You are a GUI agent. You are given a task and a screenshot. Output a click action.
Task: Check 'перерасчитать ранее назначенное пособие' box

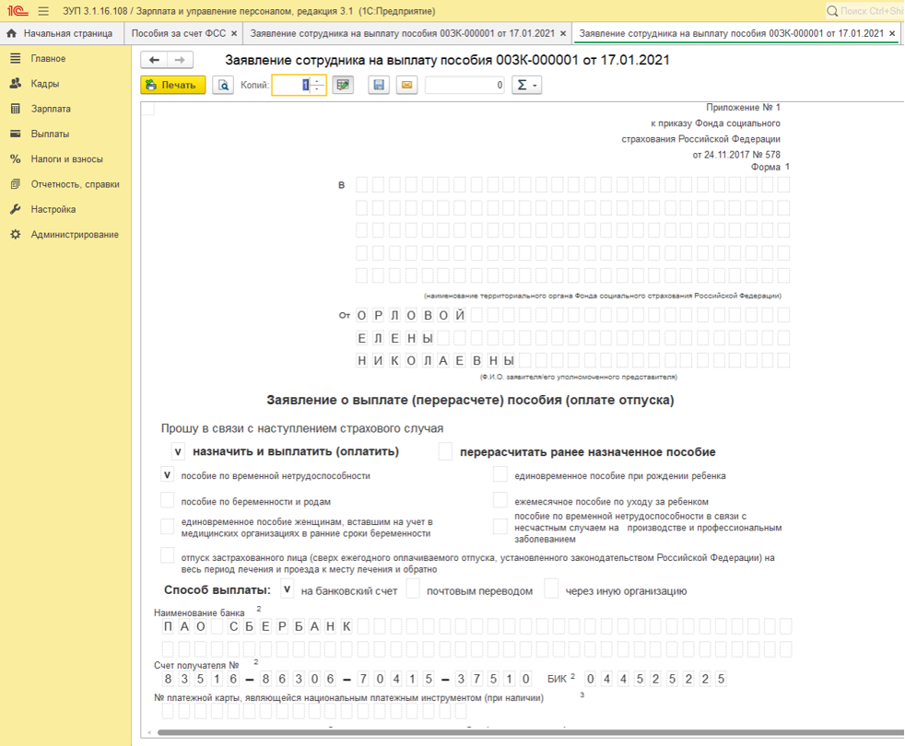[x=445, y=452]
